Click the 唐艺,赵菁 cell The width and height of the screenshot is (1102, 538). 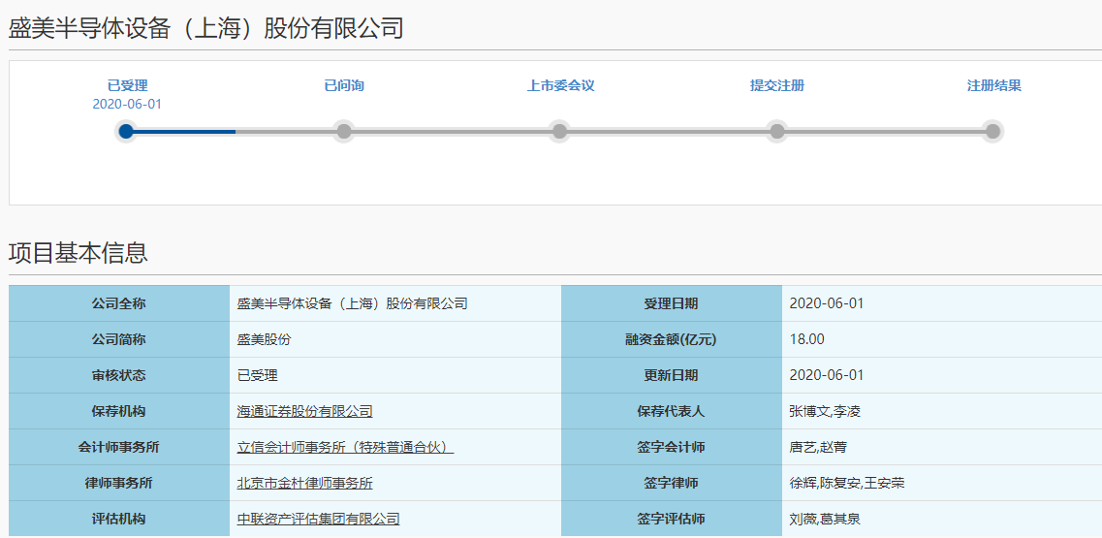(942, 447)
